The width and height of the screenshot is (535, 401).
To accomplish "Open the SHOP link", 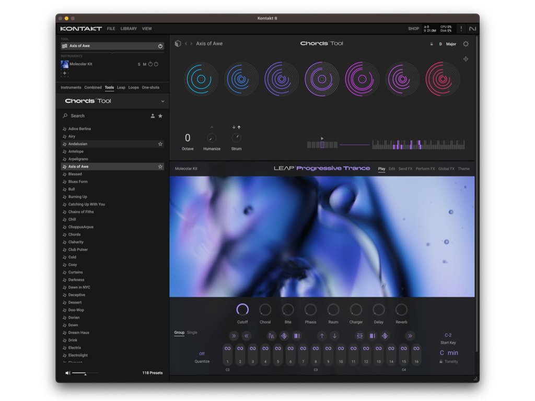I will (414, 29).
